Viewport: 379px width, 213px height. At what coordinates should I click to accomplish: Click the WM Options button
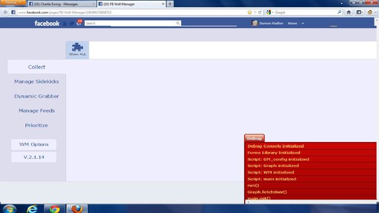coord(34,144)
